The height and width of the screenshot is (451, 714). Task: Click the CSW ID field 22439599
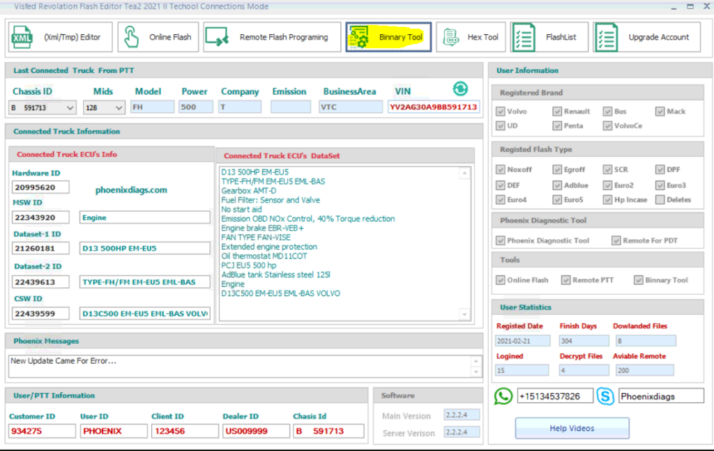40,314
